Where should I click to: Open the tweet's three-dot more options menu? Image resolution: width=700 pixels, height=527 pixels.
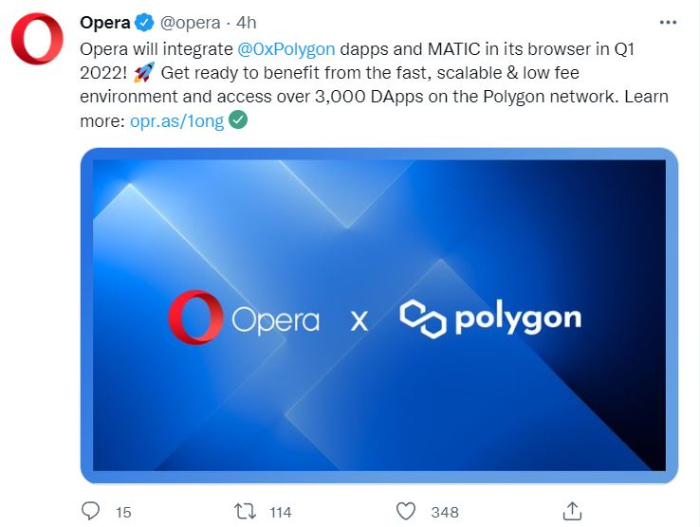(668, 23)
